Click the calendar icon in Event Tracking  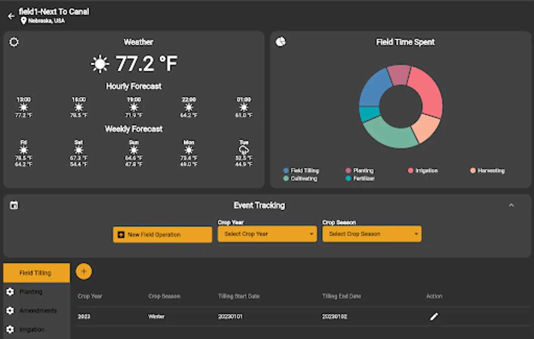(14, 205)
